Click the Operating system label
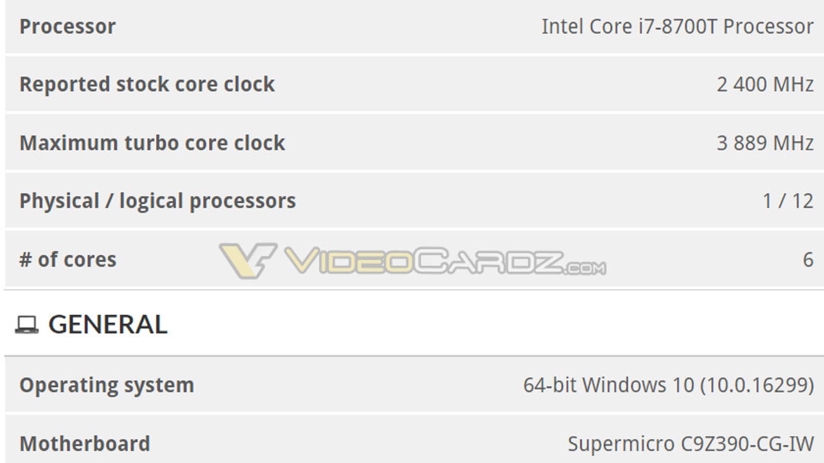824x463 pixels. pyautogui.click(x=107, y=385)
